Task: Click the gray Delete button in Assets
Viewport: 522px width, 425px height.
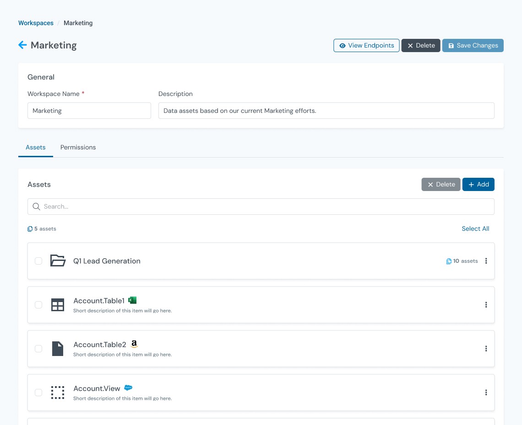Action: point(441,185)
